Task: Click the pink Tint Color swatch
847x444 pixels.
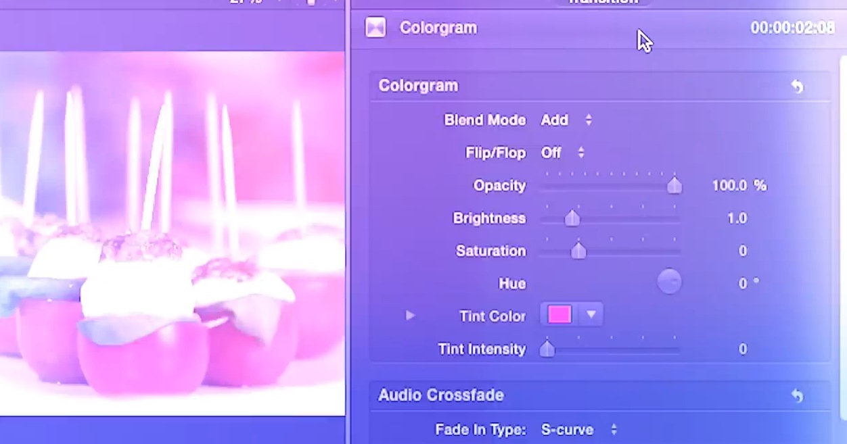Action: [559, 315]
